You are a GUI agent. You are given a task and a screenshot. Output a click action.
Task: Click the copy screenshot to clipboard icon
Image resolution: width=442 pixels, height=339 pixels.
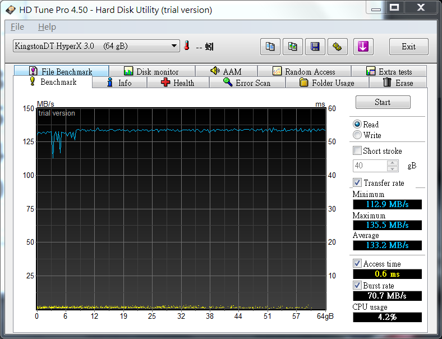(293, 47)
